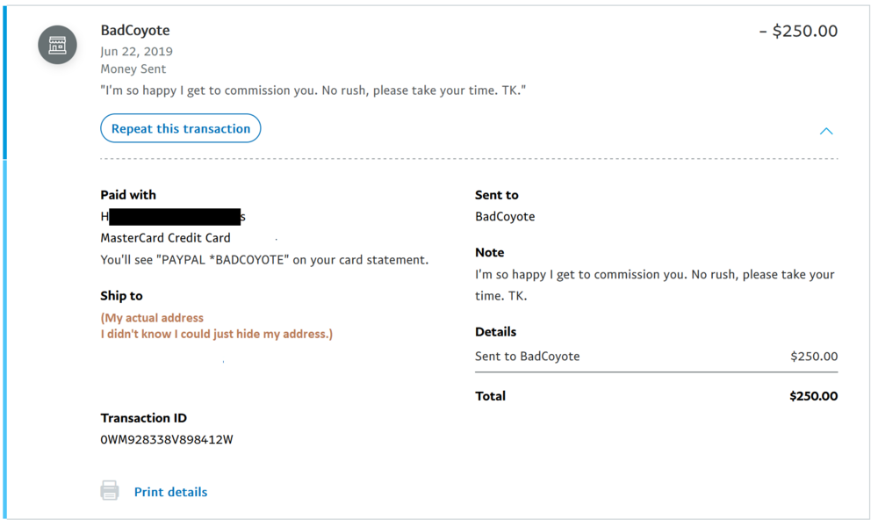
Task: Click the Total $250.00 amount
Action: (814, 396)
